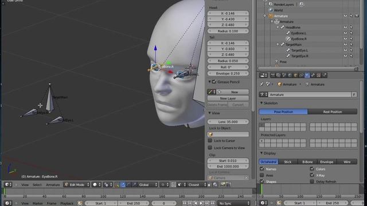Viewport: 367px width, 206px height.
Task: Open the 3D viewport View menu
Action: (25, 185)
